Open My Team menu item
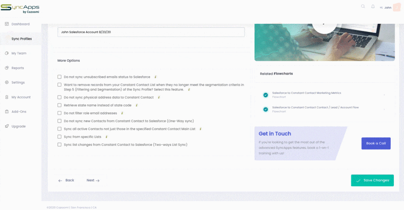Screen dimensions: 404x210 pos(19,53)
